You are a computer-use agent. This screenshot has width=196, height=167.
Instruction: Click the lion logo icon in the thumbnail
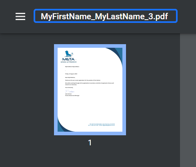(x=69, y=54)
